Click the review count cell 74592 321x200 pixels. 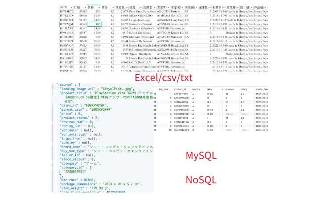point(124,37)
